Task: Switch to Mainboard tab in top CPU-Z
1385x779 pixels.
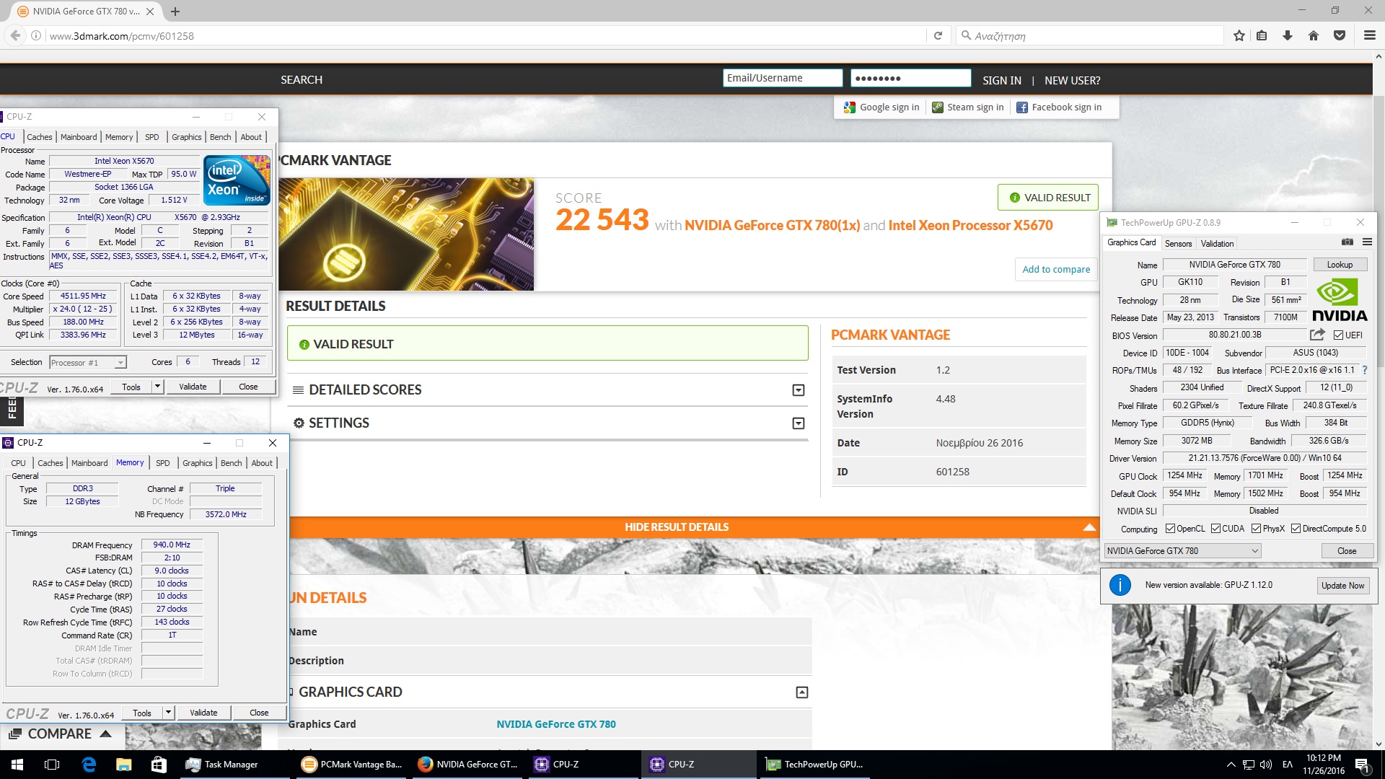Action: (x=79, y=137)
